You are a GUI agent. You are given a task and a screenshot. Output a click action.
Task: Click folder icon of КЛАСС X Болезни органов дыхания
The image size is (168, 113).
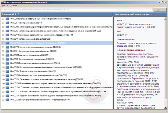[x=7, y=55]
